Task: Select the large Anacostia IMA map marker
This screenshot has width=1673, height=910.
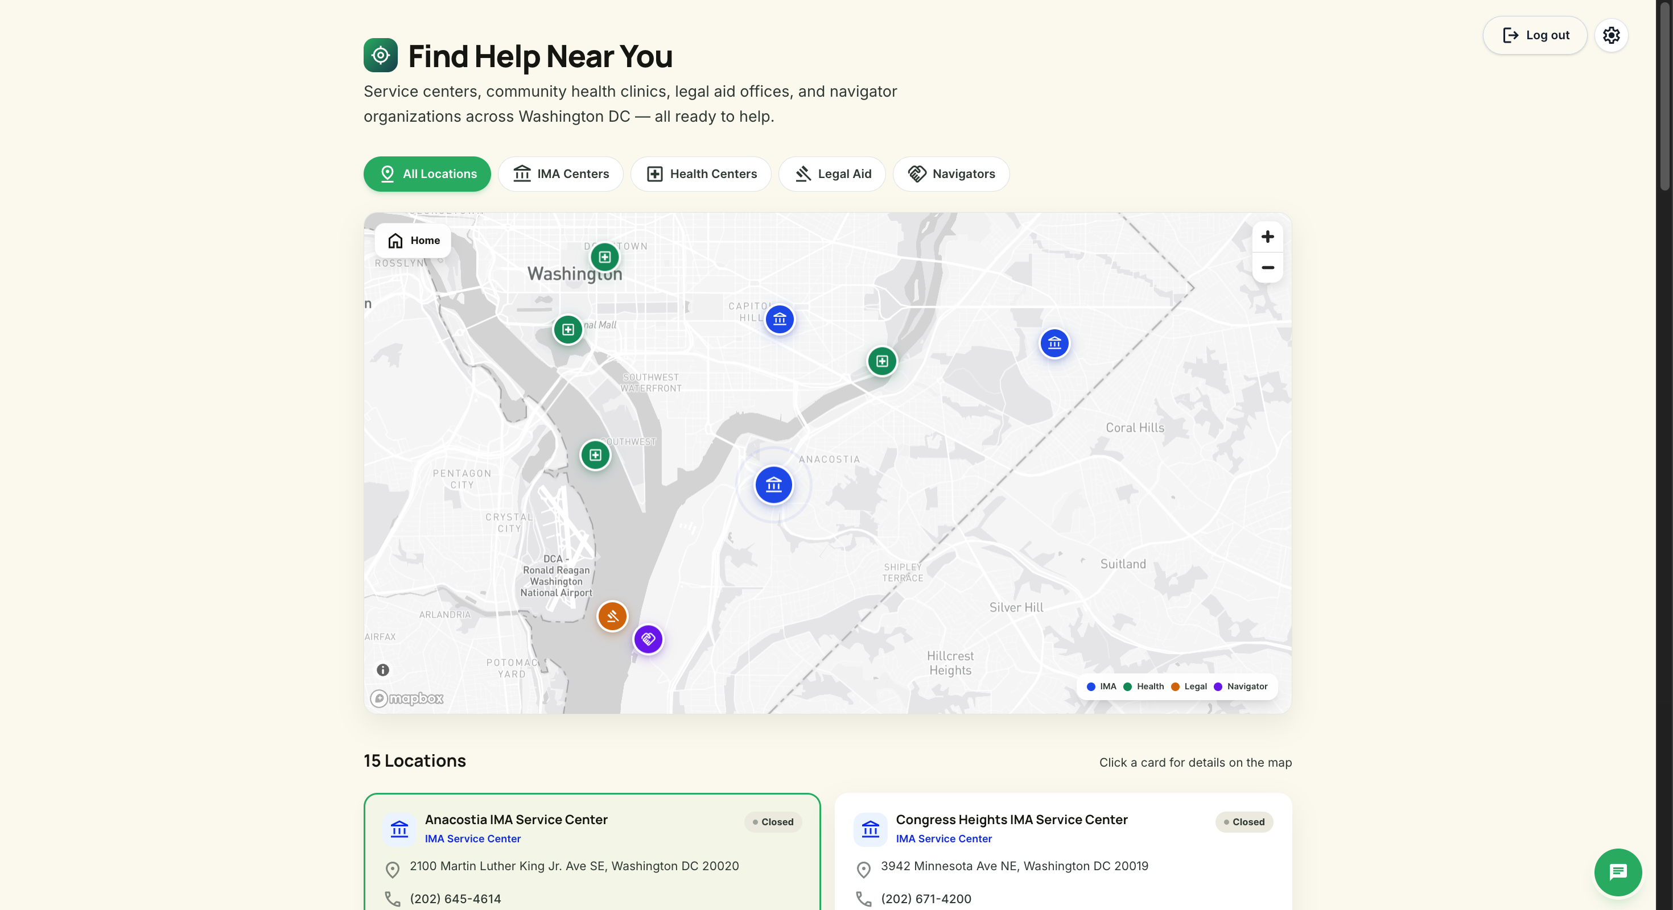Action: coord(773,485)
